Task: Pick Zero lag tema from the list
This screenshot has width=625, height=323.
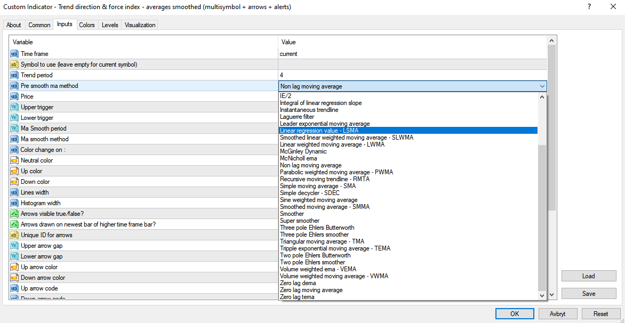Action: (297, 297)
